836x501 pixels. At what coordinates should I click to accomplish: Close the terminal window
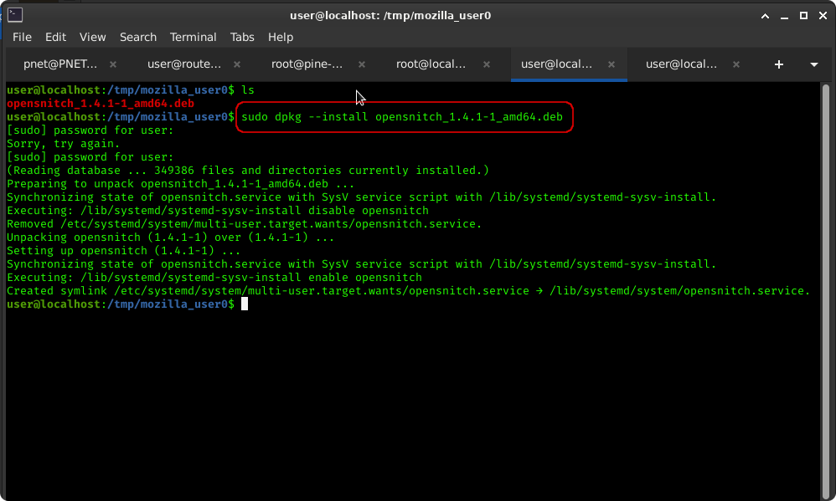click(x=823, y=16)
